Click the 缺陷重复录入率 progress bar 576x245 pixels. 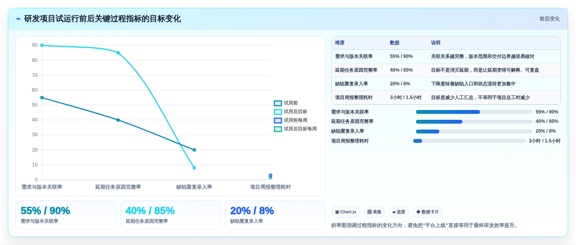pos(474,132)
